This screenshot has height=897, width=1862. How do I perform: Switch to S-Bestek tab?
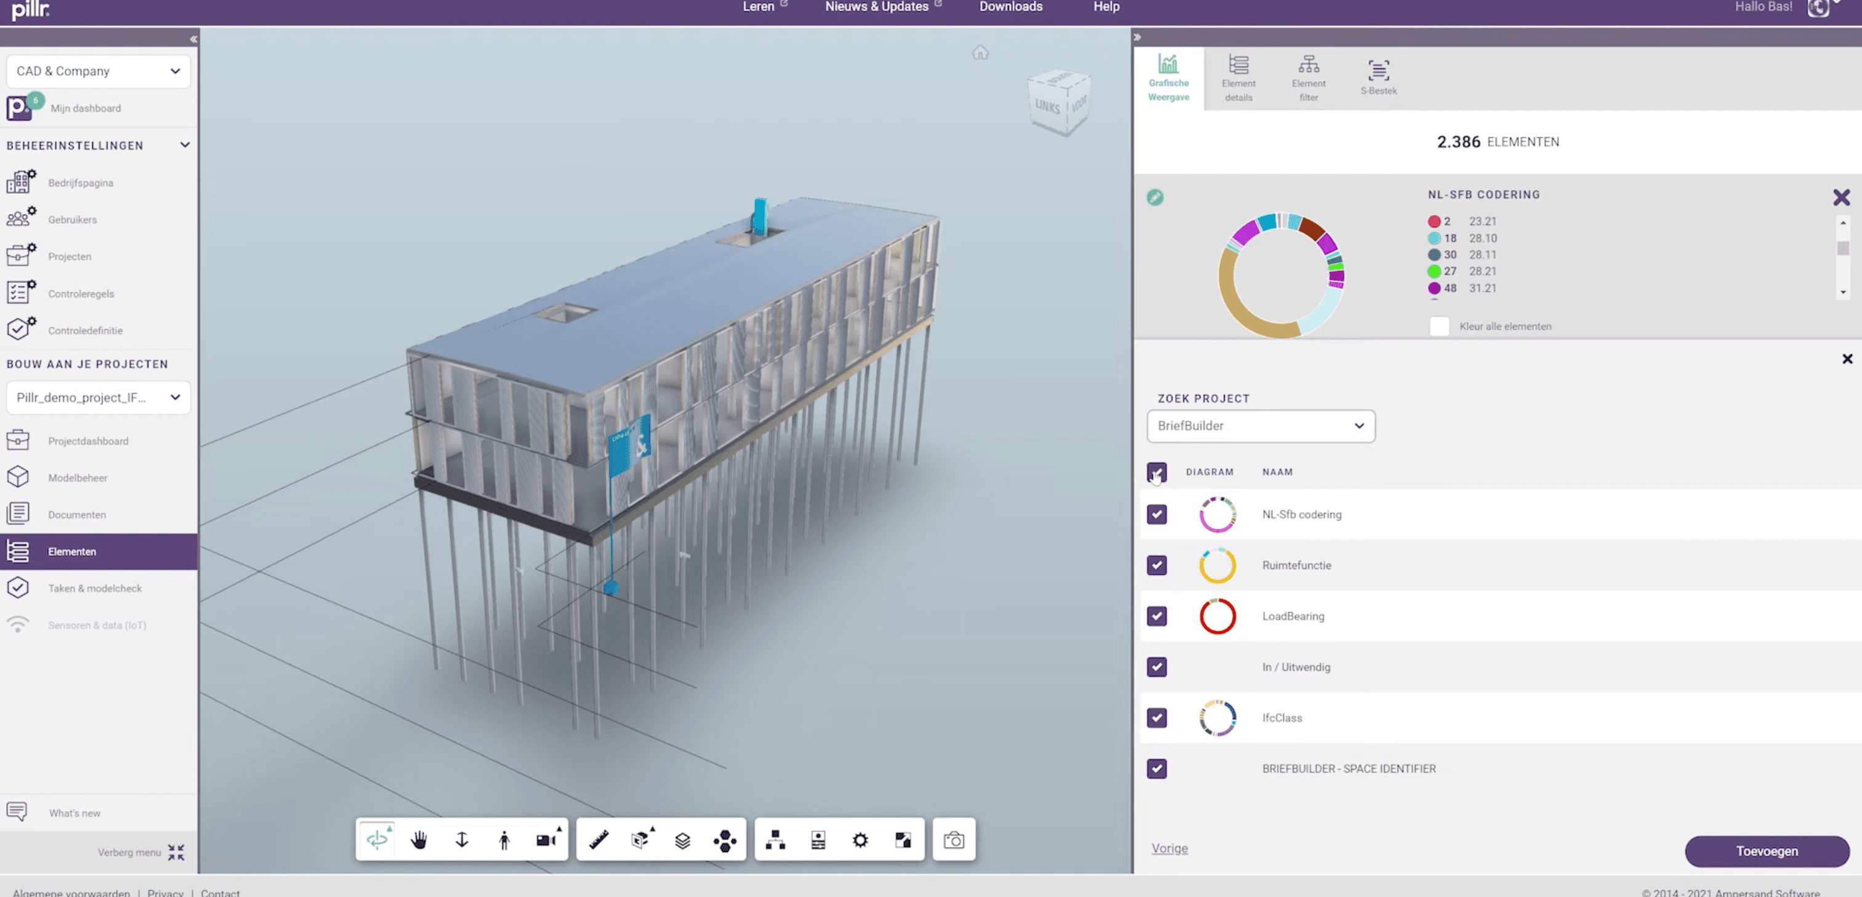coord(1379,78)
